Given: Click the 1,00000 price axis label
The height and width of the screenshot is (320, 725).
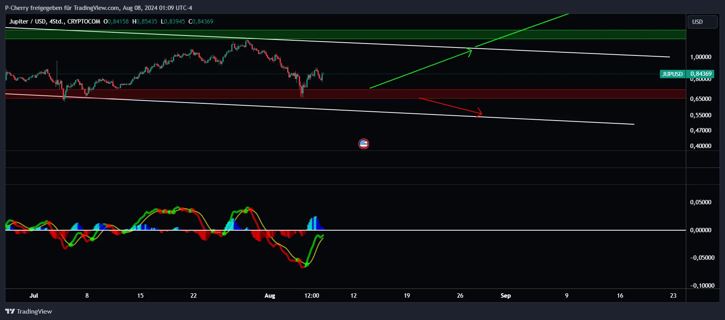Looking at the screenshot, I should 701,57.
